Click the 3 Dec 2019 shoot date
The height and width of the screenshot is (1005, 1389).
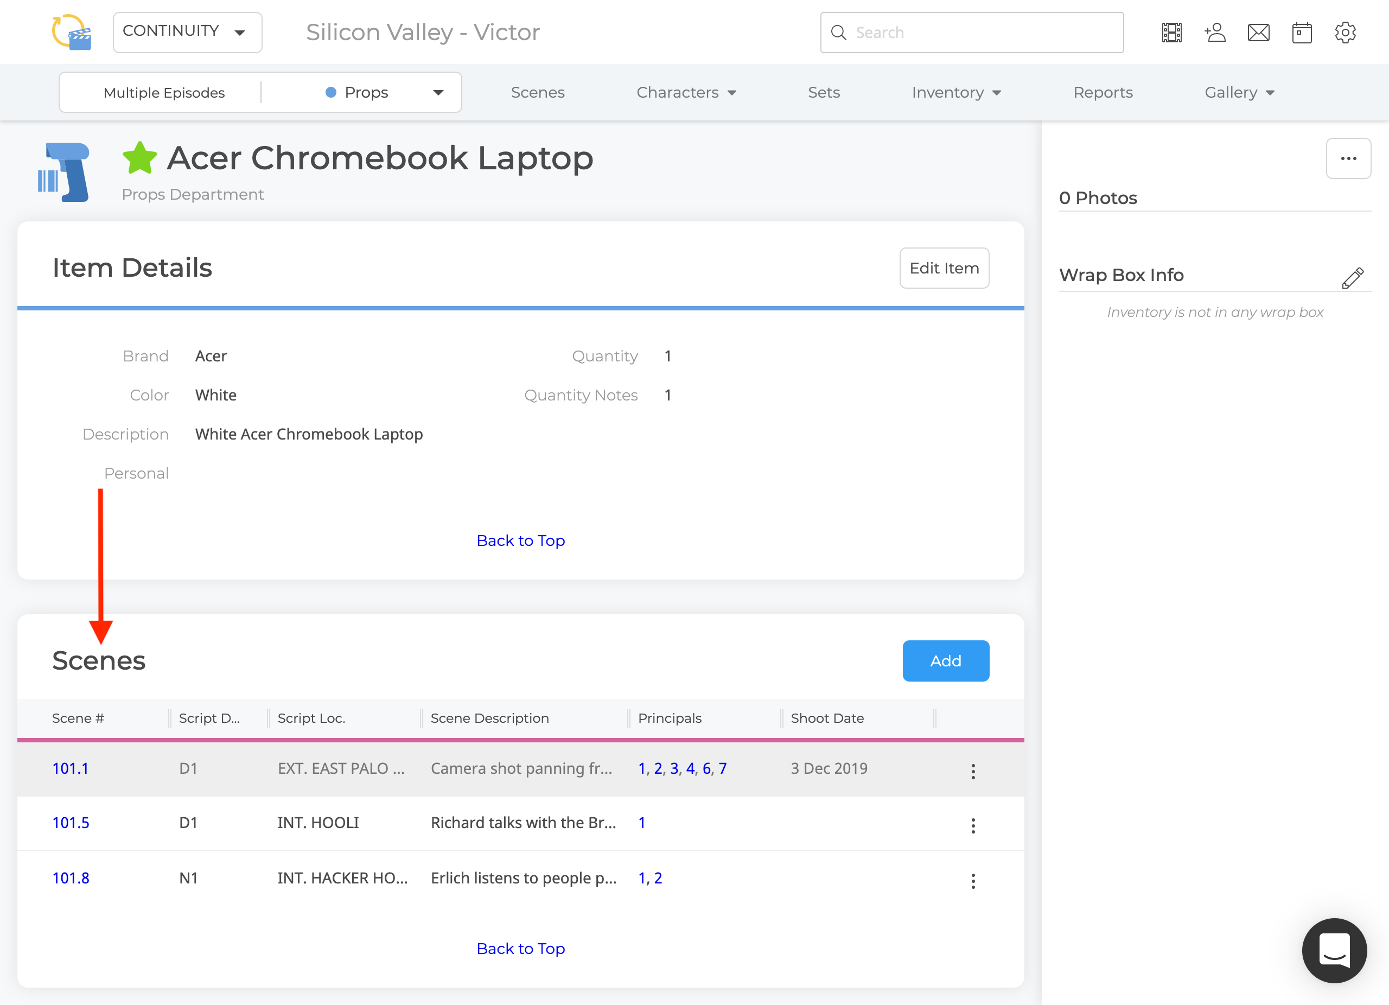(x=829, y=768)
